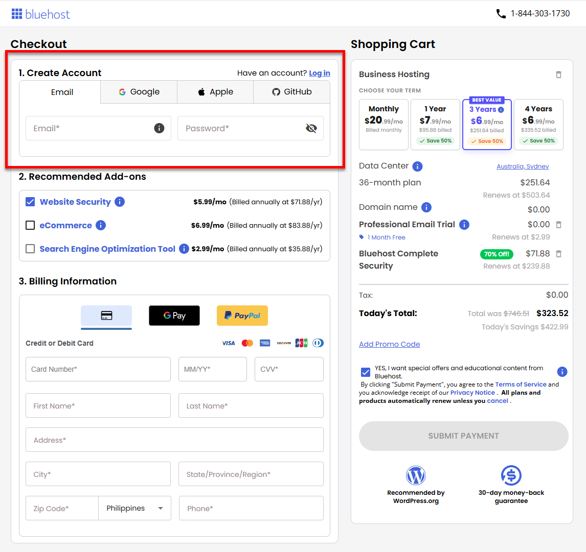This screenshot has height=552, width=586.
Task: Check the eCommerce add-on
Action: [30, 225]
